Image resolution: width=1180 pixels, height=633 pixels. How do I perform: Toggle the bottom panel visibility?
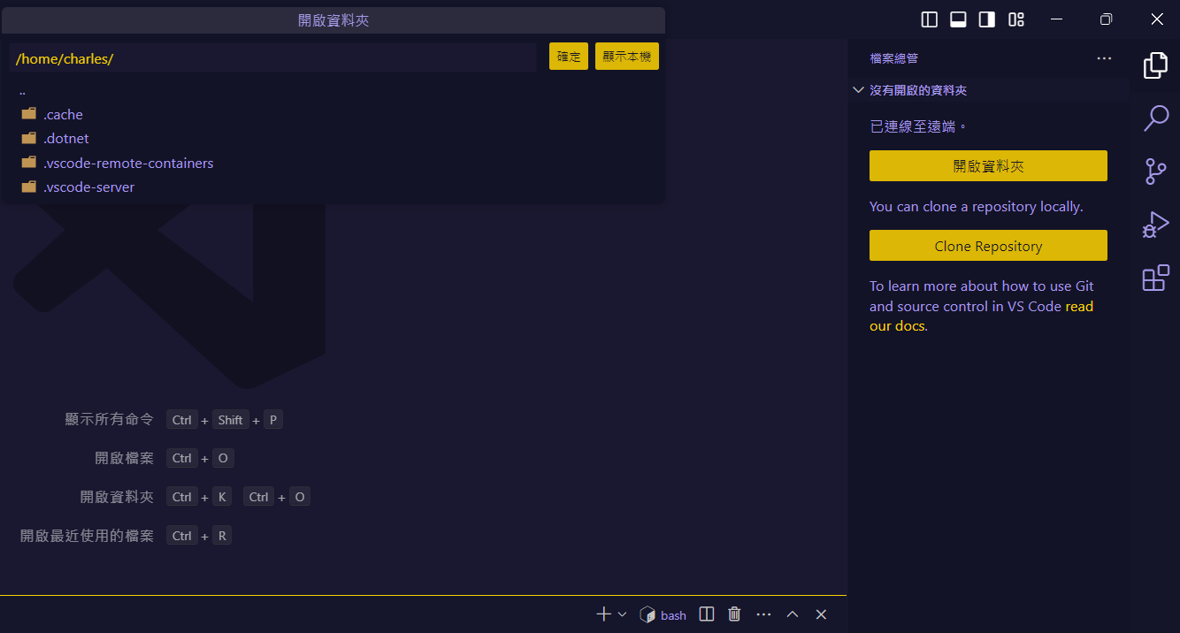[x=958, y=19]
